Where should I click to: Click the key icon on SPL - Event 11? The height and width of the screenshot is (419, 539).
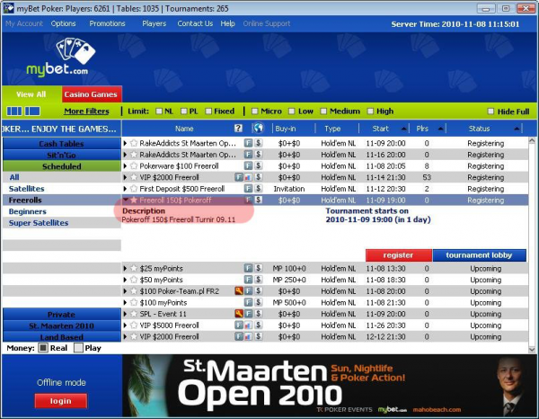(239, 314)
